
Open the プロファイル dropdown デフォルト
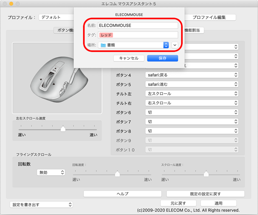[x=56, y=17]
